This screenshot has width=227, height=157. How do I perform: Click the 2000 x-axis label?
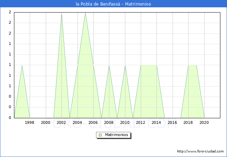coord(46,122)
